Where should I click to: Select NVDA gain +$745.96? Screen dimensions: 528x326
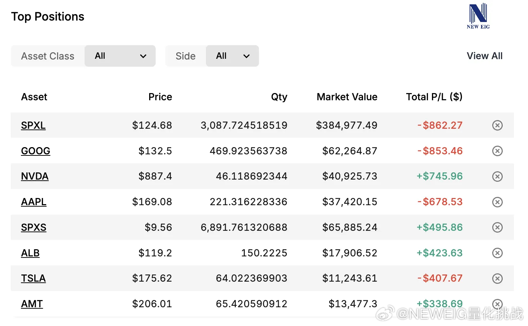coord(440,176)
